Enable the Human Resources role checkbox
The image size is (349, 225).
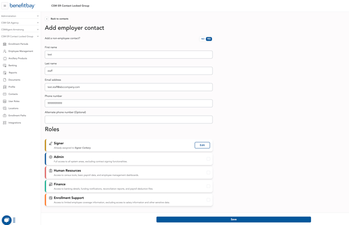click(x=208, y=172)
